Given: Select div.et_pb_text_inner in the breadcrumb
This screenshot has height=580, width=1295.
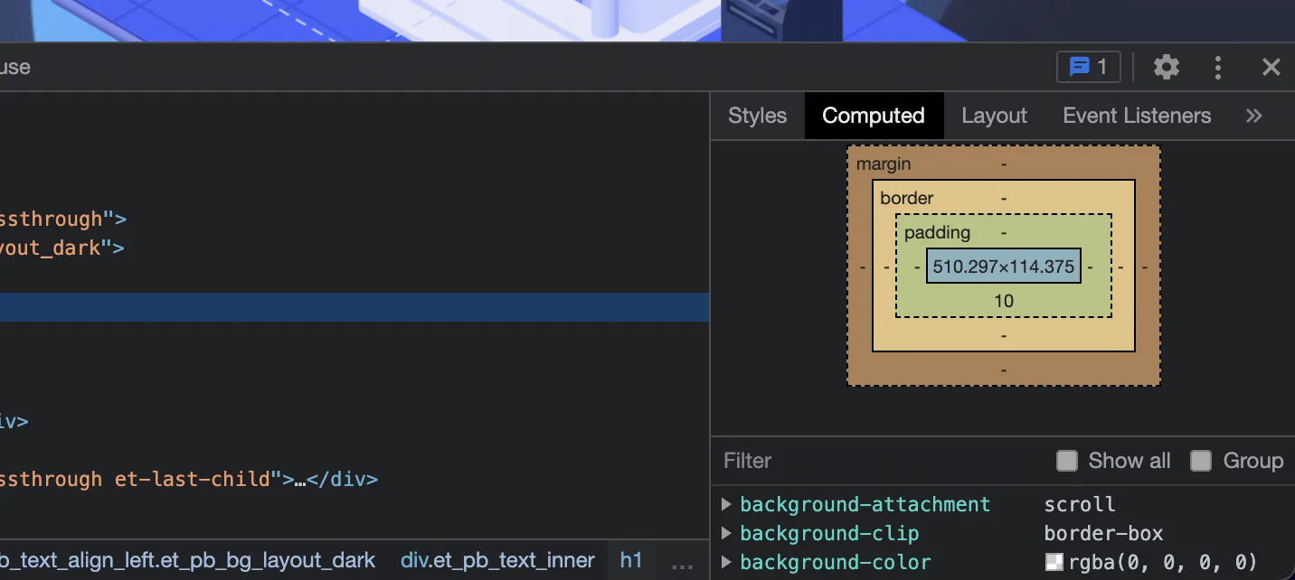Looking at the screenshot, I should pyautogui.click(x=497, y=560).
